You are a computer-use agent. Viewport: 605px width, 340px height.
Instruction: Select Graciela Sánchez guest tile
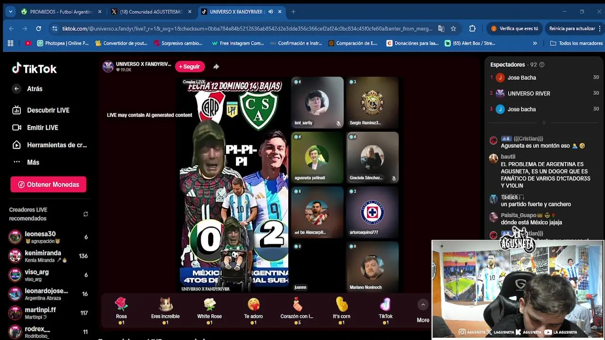(372, 157)
